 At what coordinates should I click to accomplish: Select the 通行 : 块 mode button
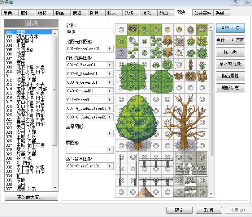[230, 28]
